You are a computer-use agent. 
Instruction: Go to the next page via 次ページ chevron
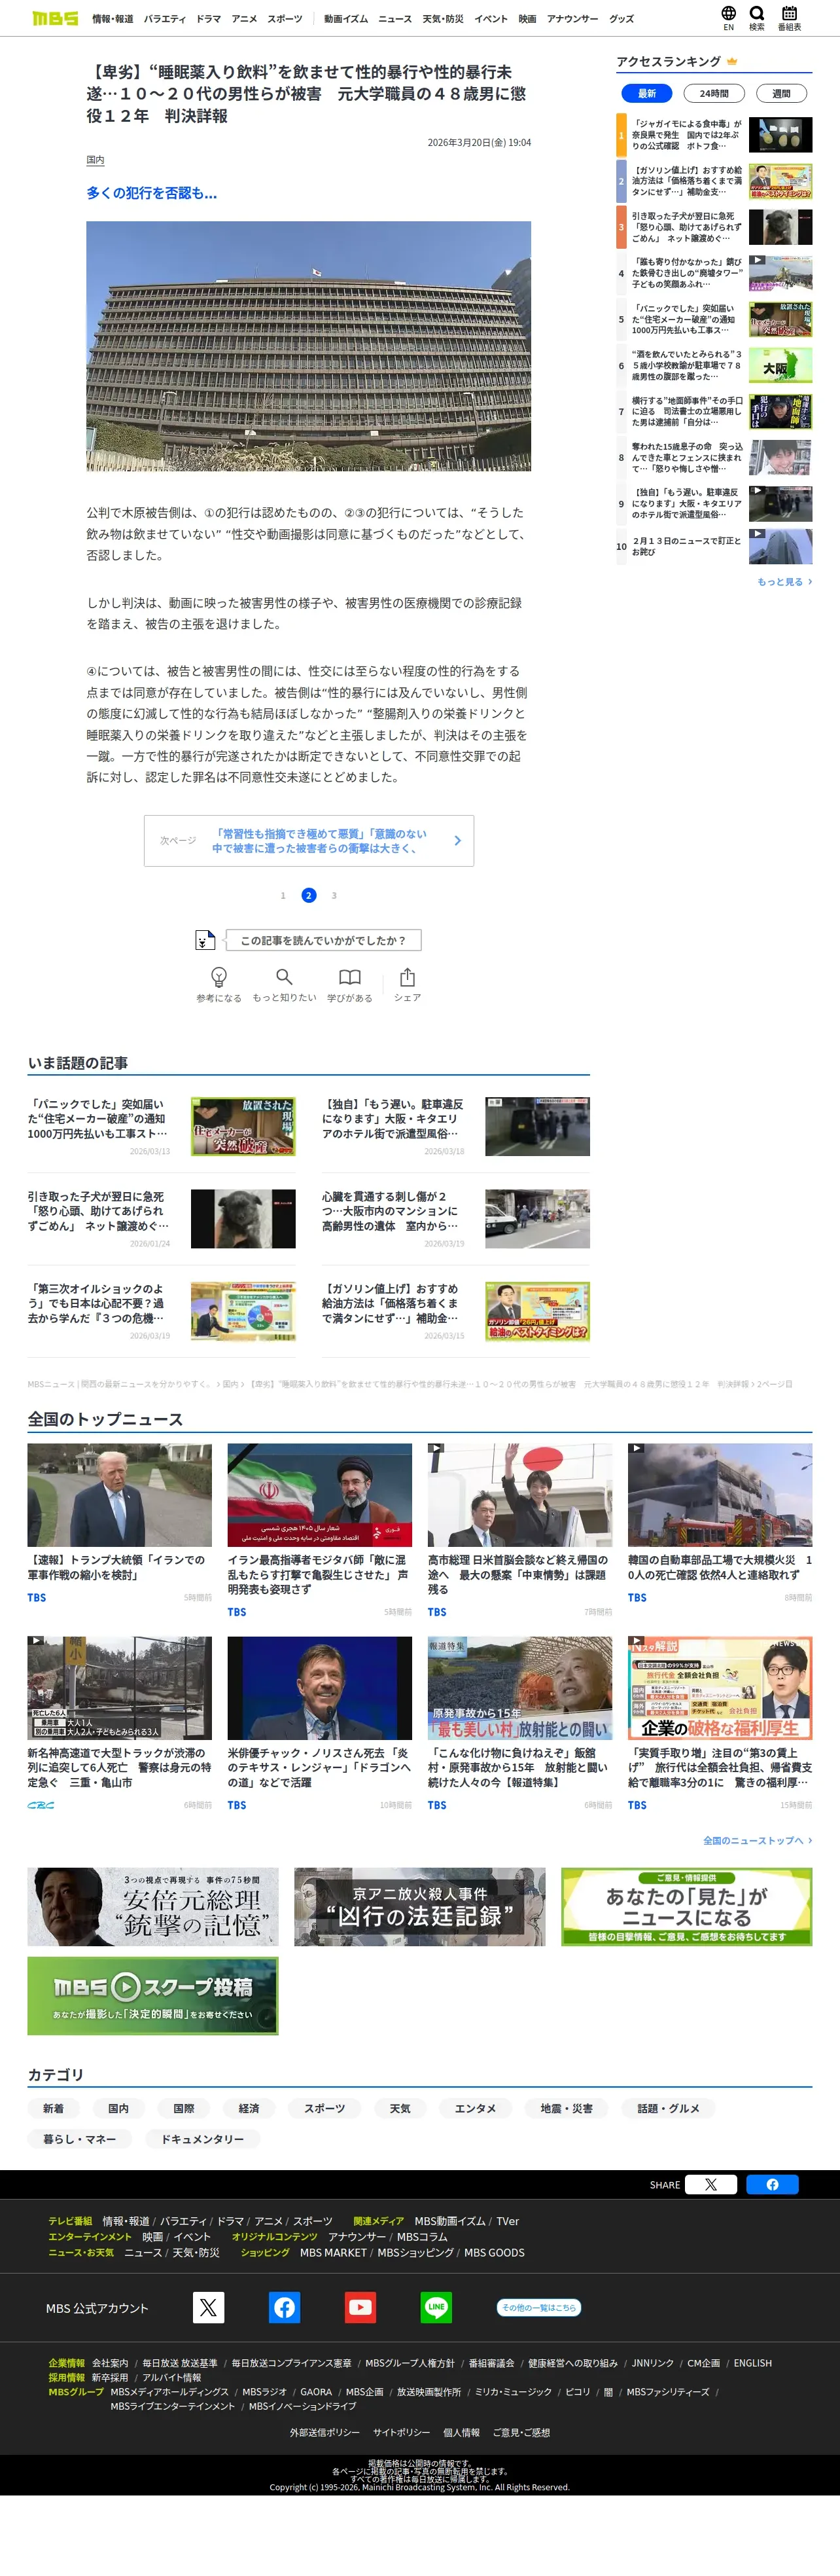[457, 841]
